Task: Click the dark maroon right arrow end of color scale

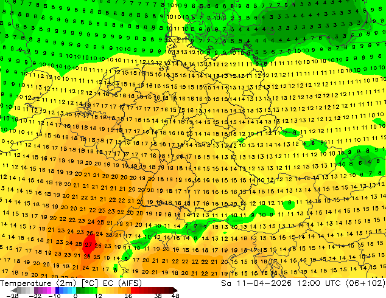Action: tap(175, 290)
